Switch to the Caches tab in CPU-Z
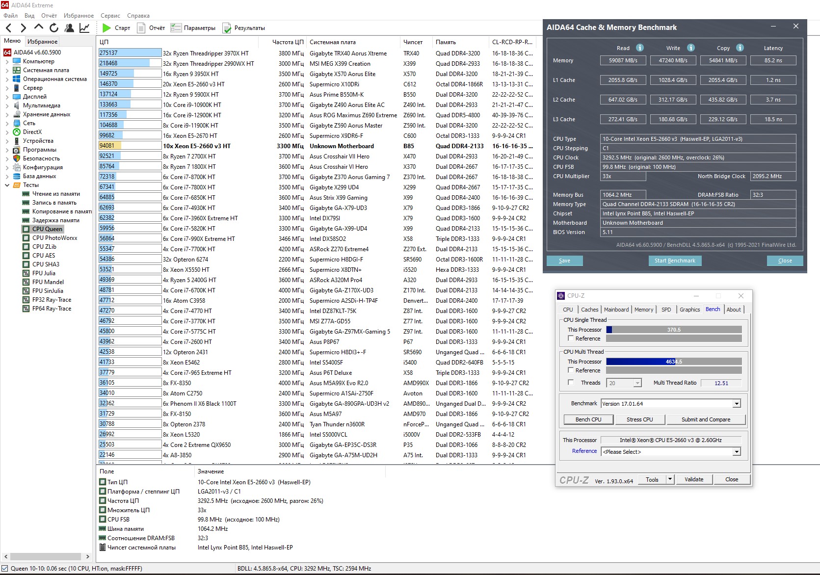The height and width of the screenshot is (575, 820). pos(589,310)
